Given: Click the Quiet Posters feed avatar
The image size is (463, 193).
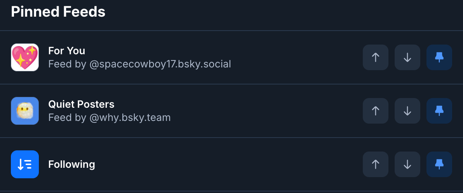Looking at the screenshot, I should (25, 111).
